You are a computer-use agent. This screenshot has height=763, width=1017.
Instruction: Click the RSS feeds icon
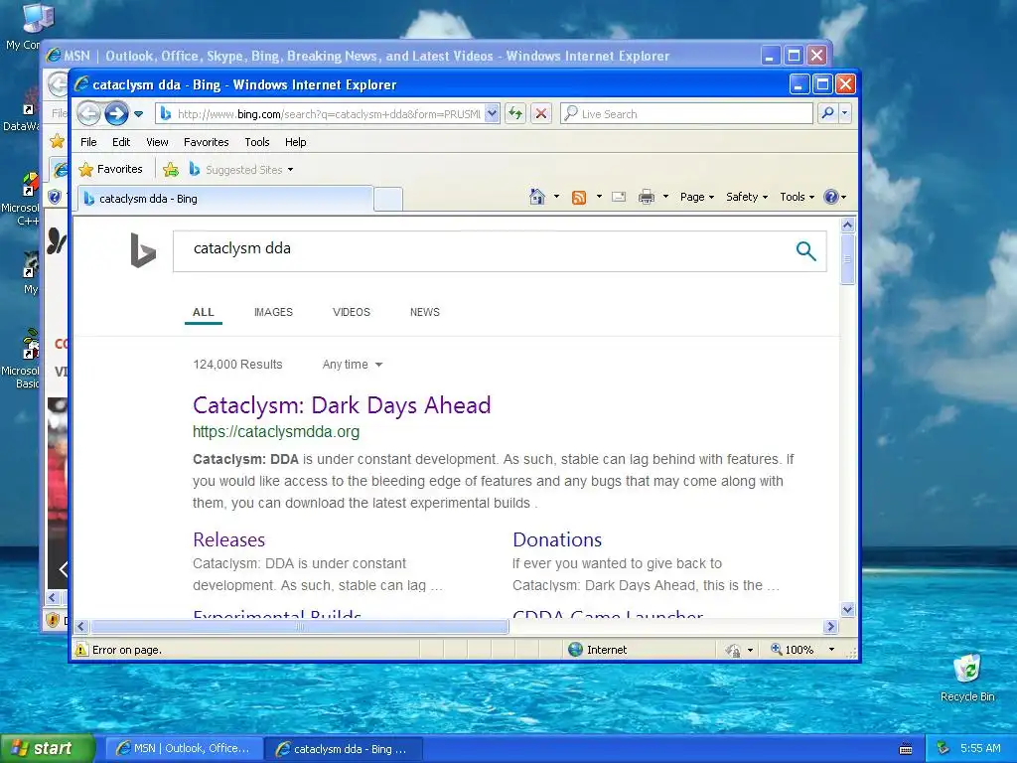point(579,198)
